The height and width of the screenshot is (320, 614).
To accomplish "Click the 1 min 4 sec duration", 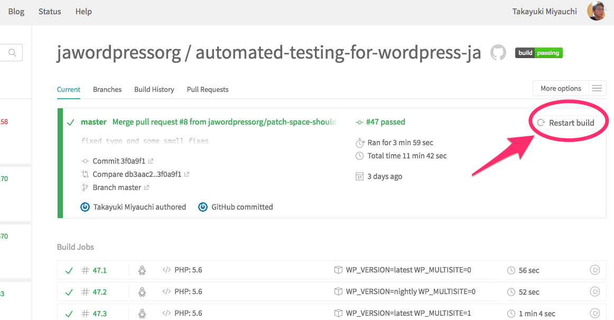I will (537, 313).
